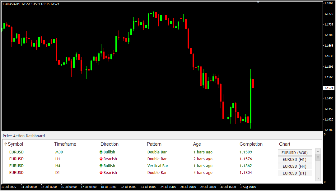Screen dimensions: 336x191
Task: Click the bearish arrow icon on the D1 row
Action: pyautogui.click(x=101, y=172)
